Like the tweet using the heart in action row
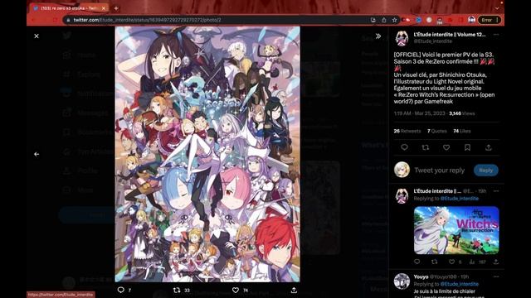Image resolution: width=531 pixels, height=298 pixels. pos(446,147)
